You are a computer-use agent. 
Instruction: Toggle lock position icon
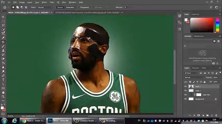[x=197, y=82]
